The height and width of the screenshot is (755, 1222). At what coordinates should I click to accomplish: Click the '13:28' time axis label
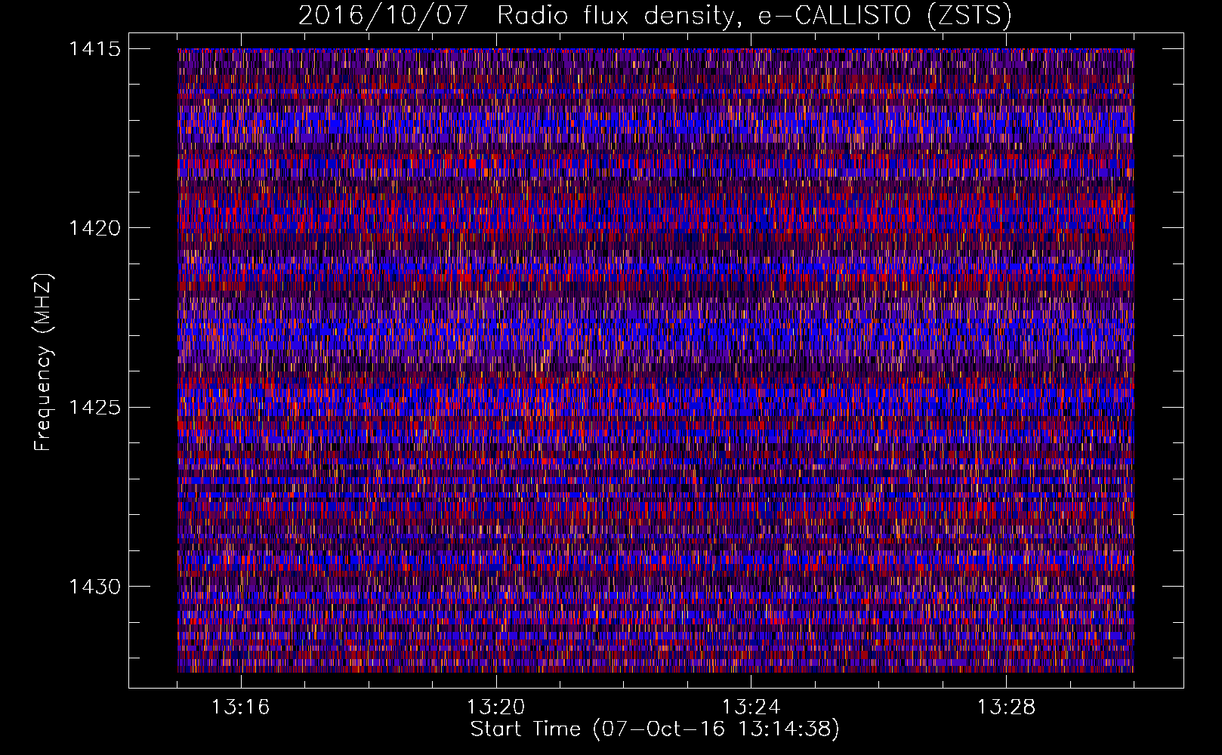1007,707
